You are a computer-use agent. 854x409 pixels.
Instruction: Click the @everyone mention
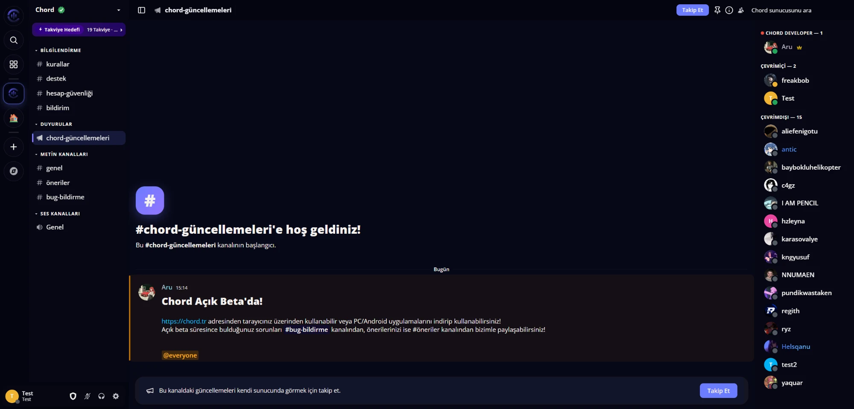[x=180, y=355]
